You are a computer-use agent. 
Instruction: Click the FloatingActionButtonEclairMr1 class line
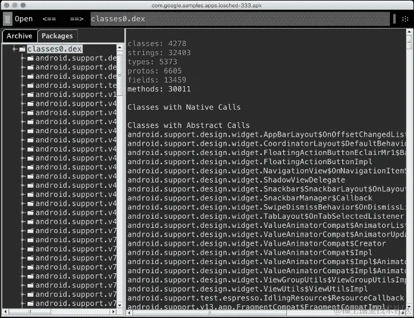pos(267,153)
